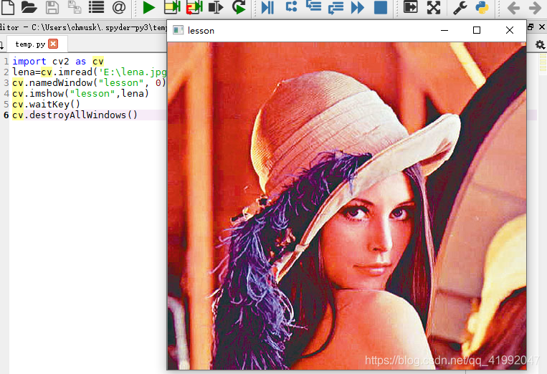
Task: Undock the editor pane with the float icon
Action: (x=531, y=27)
